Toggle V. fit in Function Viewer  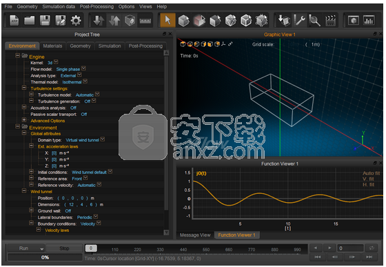(368, 179)
